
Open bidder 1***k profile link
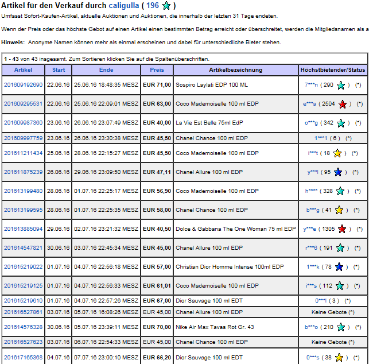tap(313, 267)
